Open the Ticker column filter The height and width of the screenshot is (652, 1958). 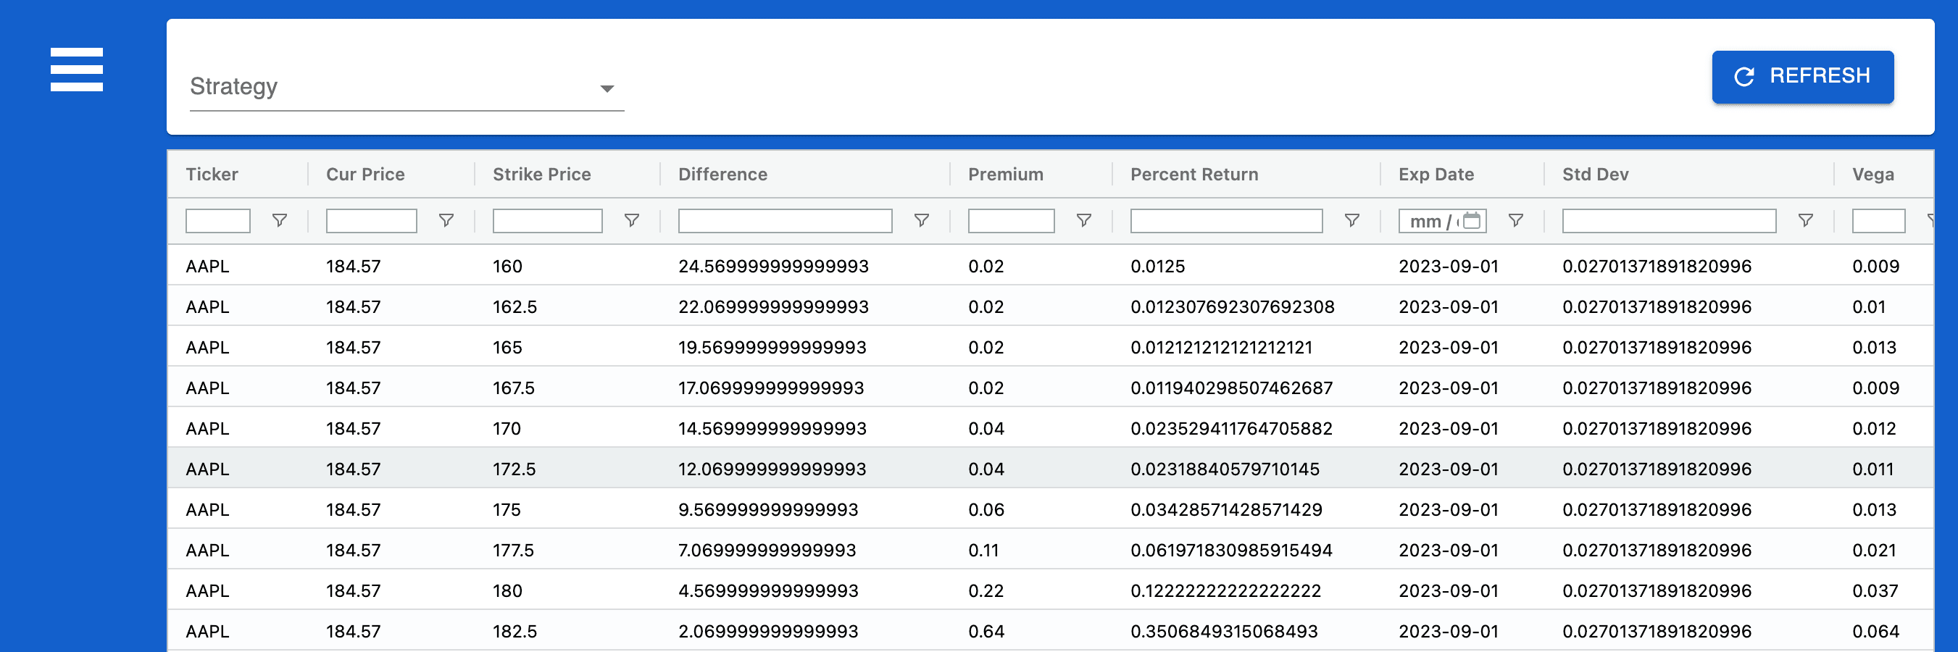pyautogui.click(x=280, y=220)
